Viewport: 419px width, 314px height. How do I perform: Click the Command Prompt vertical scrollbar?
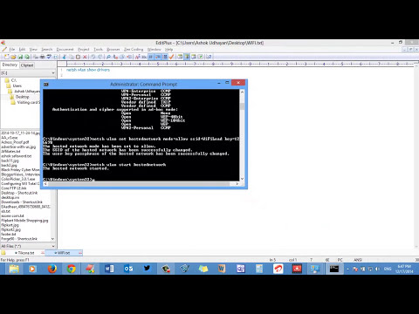(242, 135)
